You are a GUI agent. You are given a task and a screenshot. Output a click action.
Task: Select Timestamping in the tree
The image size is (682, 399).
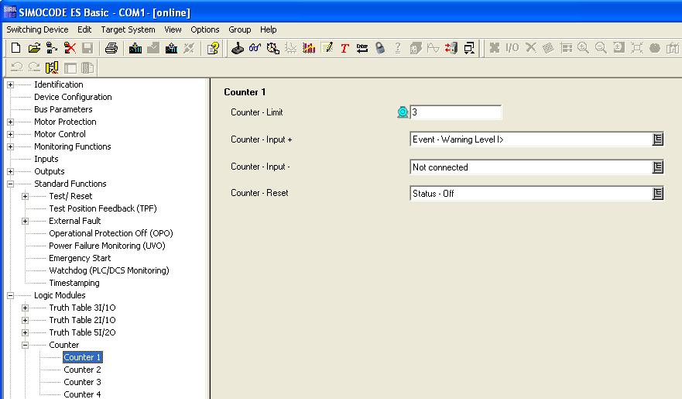[74, 283]
